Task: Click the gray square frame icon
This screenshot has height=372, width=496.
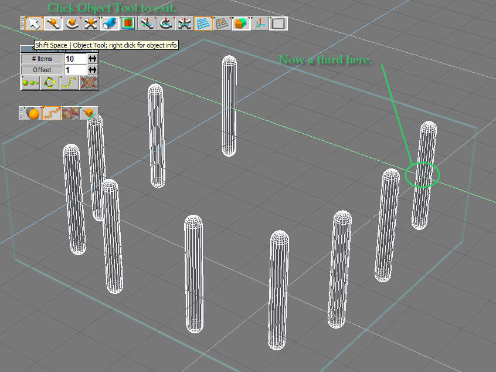Action: tap(278, 23)
